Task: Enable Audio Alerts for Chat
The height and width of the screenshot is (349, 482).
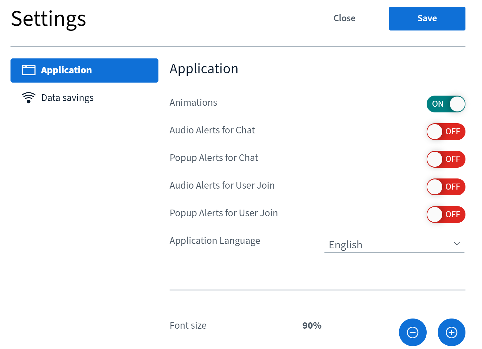Action: coord(446,131)
